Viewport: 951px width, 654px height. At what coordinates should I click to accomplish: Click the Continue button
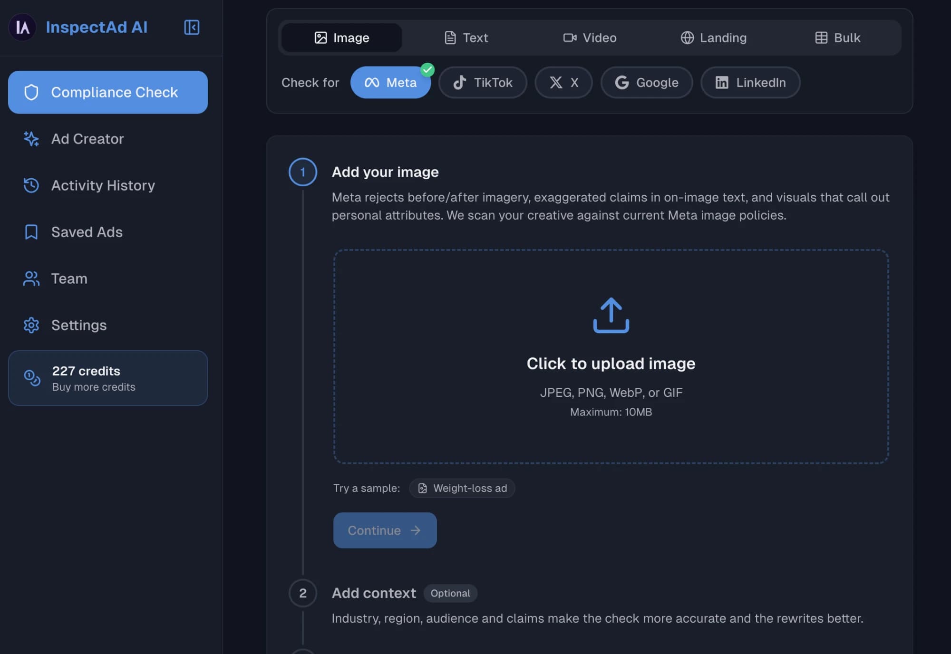[385, 530]
